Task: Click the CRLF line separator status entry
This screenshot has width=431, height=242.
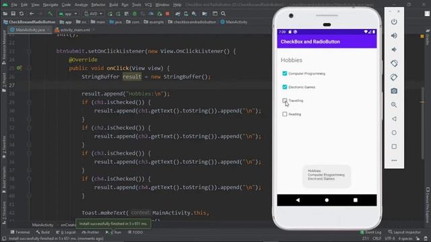Action: pyautogui.click(x=376, y=239)
